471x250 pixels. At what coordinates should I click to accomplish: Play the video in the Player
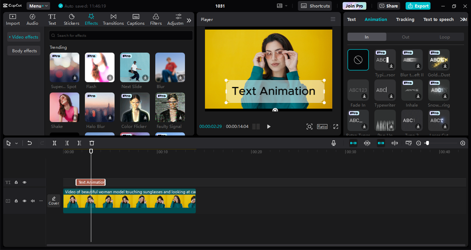[269, 126]
